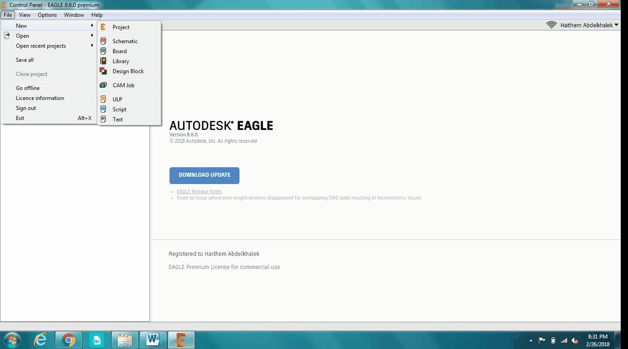Show hidden tray icons arrow

click(531, 340)
